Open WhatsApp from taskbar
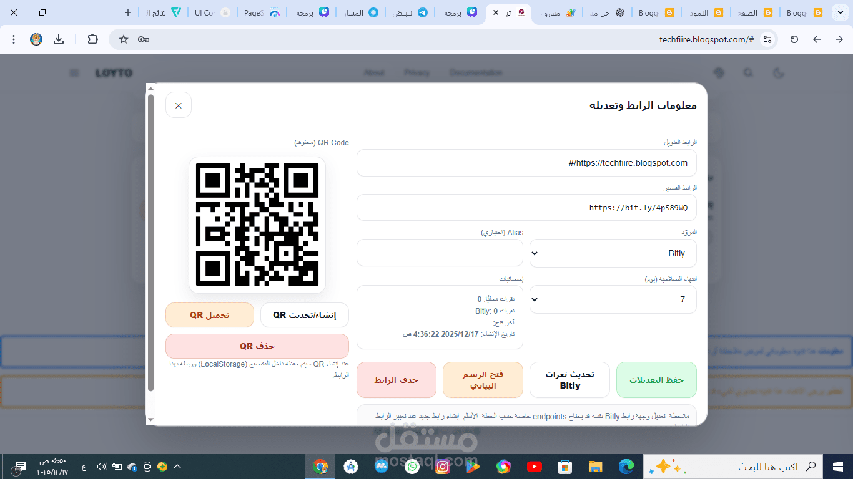The image size is (853, 479). coord(412,467)
